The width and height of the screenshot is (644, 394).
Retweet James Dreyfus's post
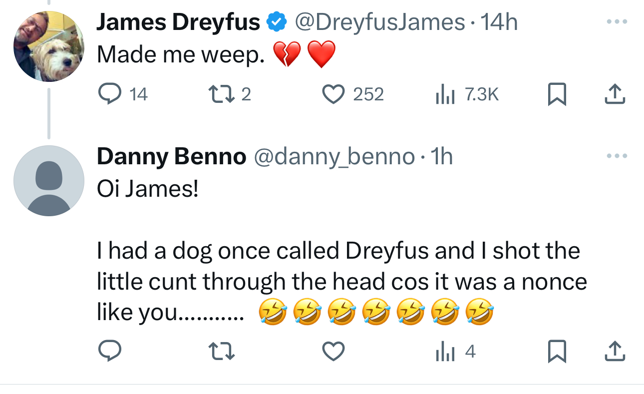[x=218, y=94]
